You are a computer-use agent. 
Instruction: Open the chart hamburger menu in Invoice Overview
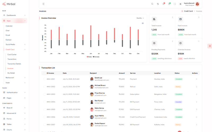tap(143, 23)
